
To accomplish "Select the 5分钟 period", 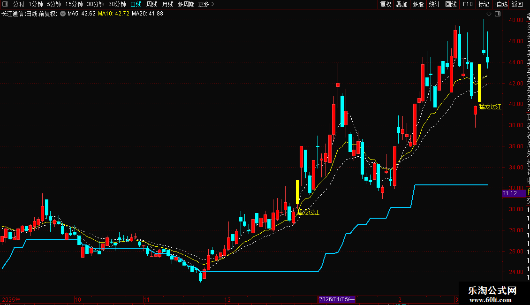I will [x=54, y=4].
